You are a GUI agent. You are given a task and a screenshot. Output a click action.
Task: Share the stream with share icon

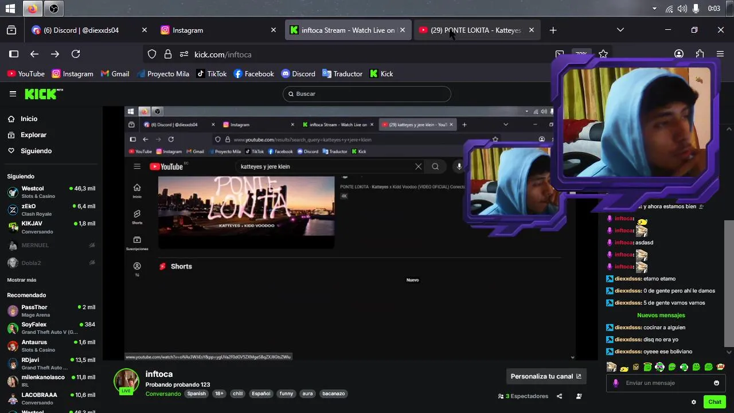click(x=559, y=396)
